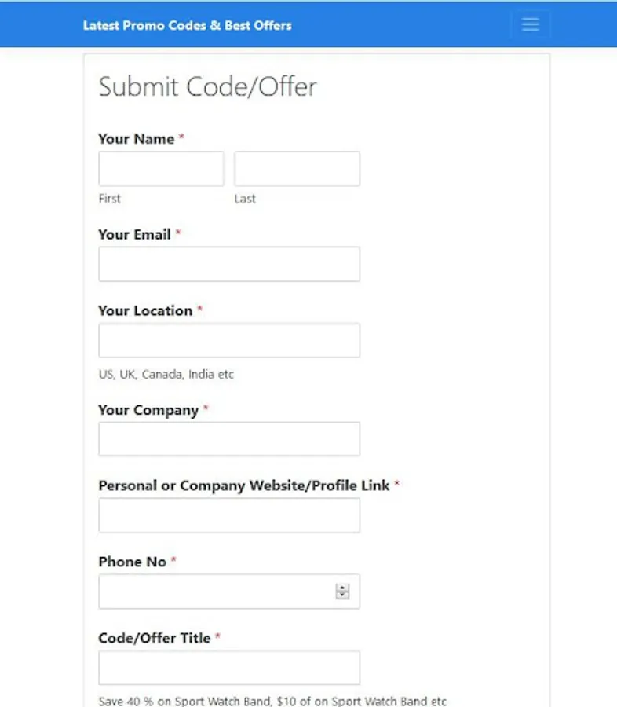
Task: Select the Your Location text field
Action: [x=229, y=340]
